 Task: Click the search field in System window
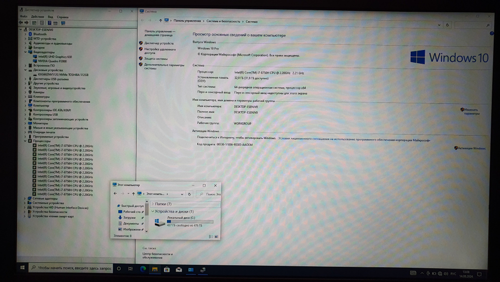[x=472, y=25]
